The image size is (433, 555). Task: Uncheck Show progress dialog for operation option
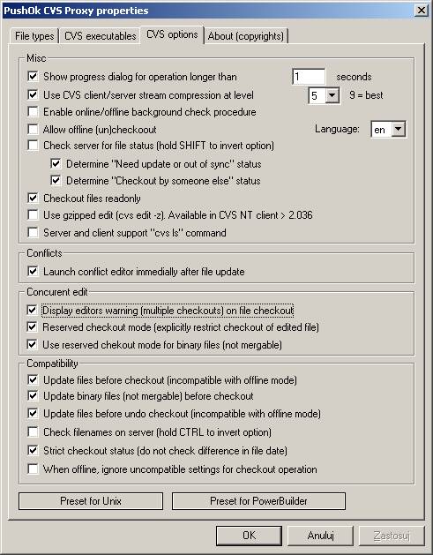33,77
